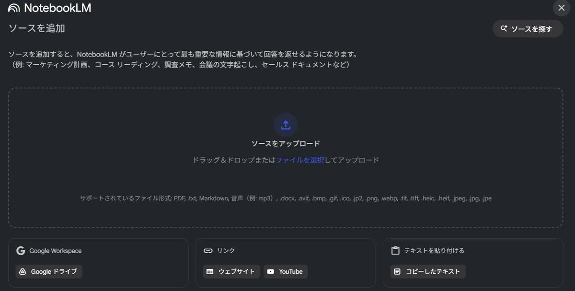Screen dimensions: 575x291
Task: Click the NotebookLM logo icon
Action: point(14,8)
